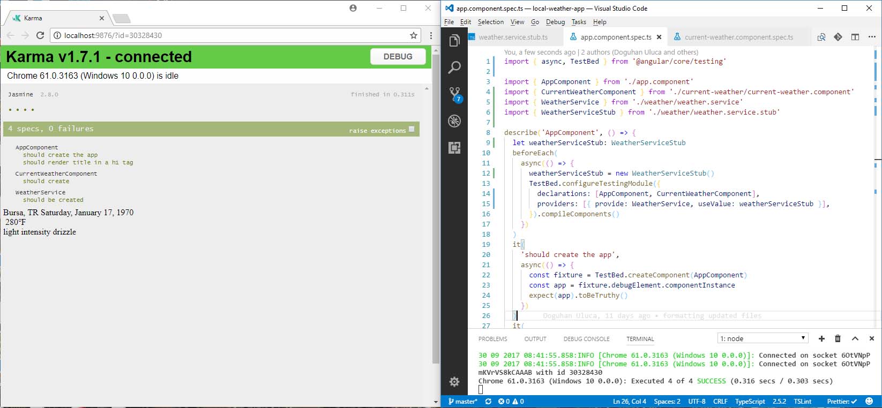Open the Search view in activity bar
This screenshot has height=408, width=882.
(454, 67)
